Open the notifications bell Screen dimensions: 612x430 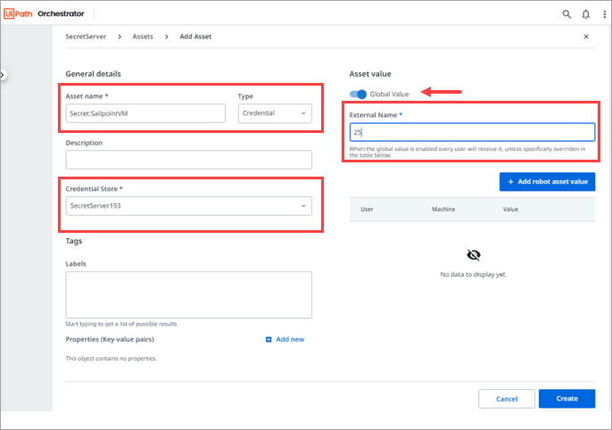point(586,14)
